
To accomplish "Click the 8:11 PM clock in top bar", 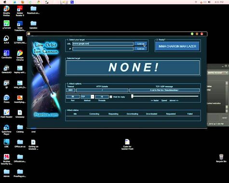I will [219, 2].
